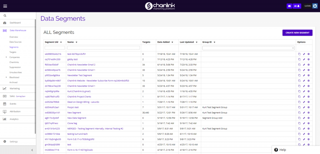This screenshot has height=154, width=320.
Task: Clone the test-lk679qxn3vf51 segment
Action: (299, 54)
